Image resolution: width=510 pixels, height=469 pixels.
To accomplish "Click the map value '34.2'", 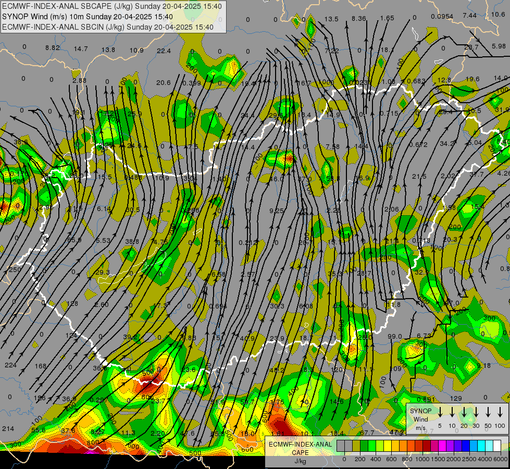I will (x=447, y=143).
